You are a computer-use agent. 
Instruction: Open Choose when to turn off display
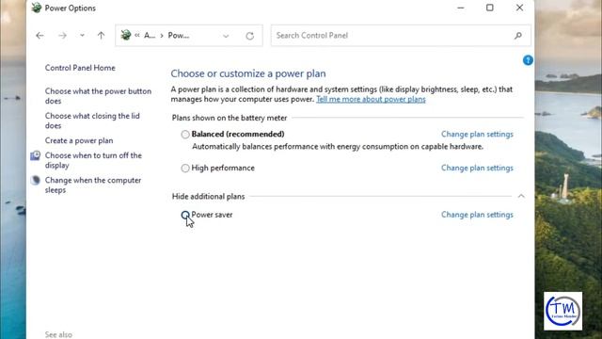(93, 160)
